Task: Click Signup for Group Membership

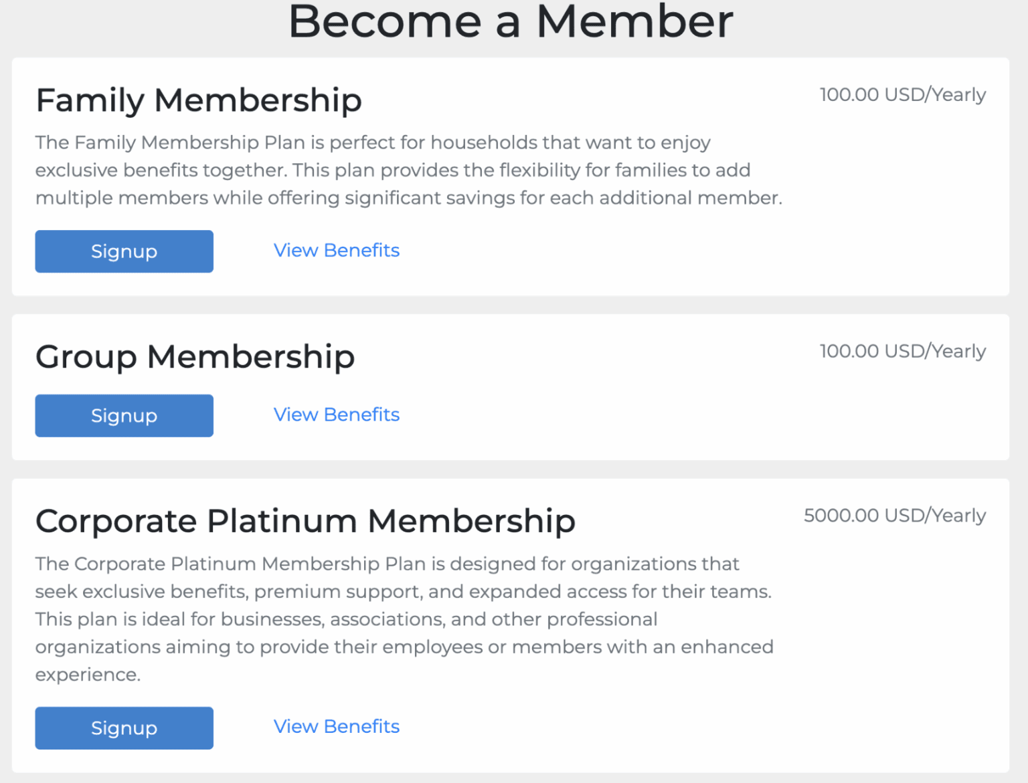Action: pyautogui.click(x=124, y=415)
